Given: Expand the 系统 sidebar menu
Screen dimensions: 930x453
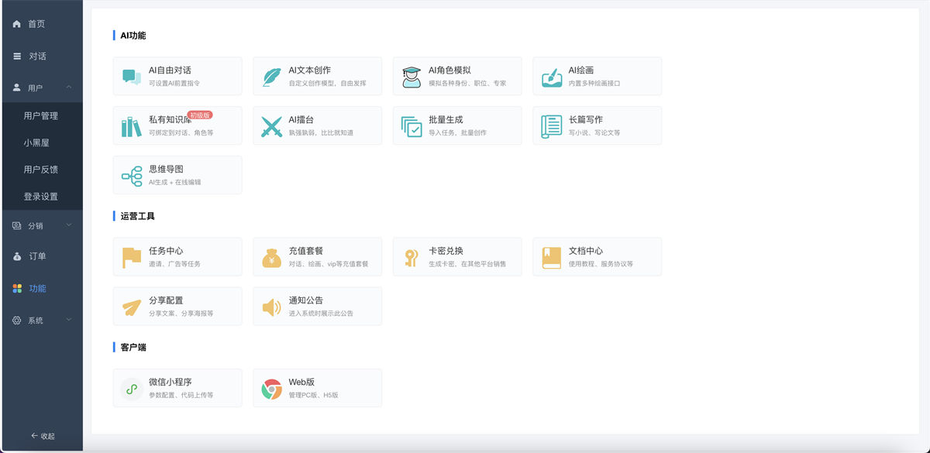Looking at the screenshot, I should pos(42,320).
